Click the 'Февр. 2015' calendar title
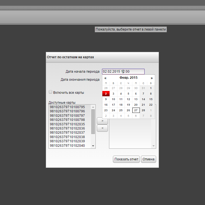This screenshot has width=205, height=205. (128, 78)
